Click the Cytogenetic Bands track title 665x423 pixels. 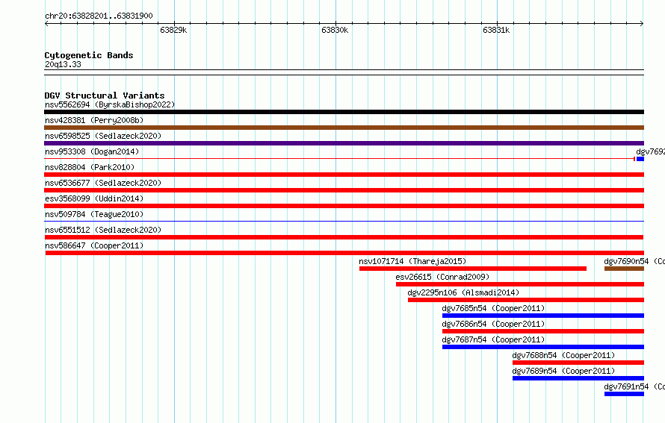pos(89,55)
